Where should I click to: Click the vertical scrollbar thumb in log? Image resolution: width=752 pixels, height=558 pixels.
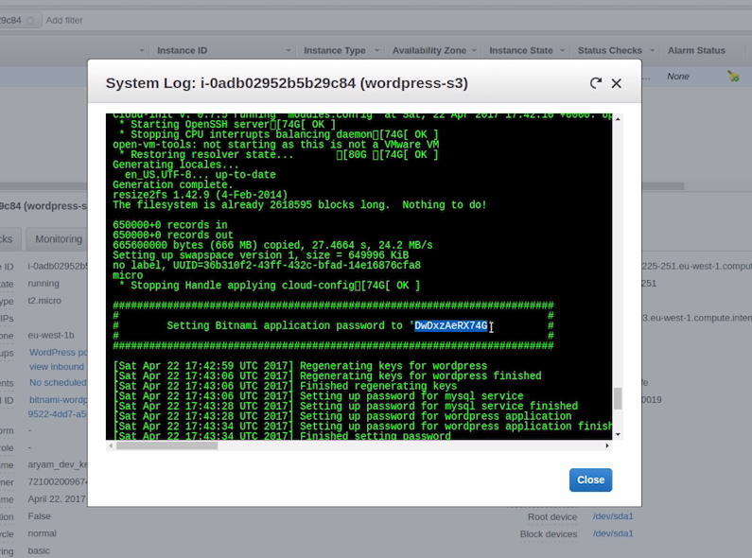tap(618, 398)
